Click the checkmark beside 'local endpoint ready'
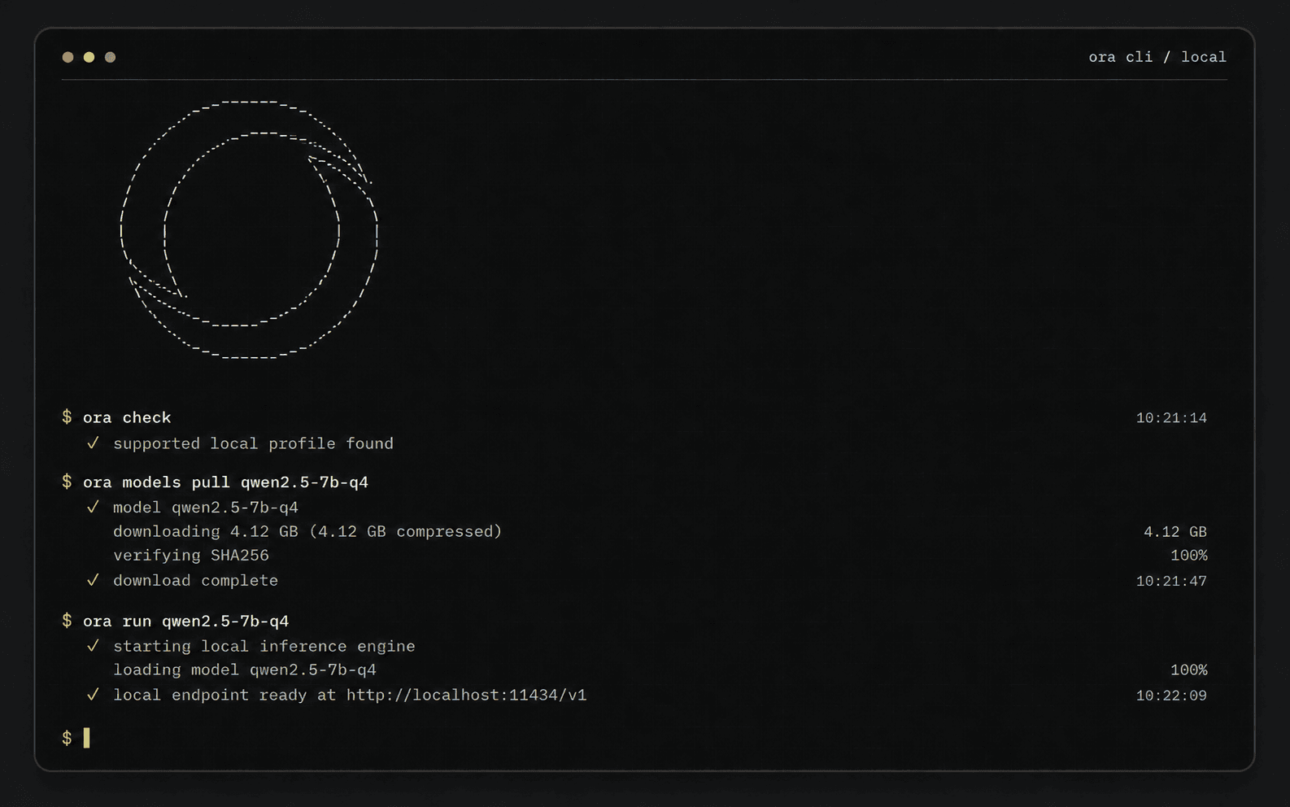This screenshot has height=807, width=1290. (93, 695)
